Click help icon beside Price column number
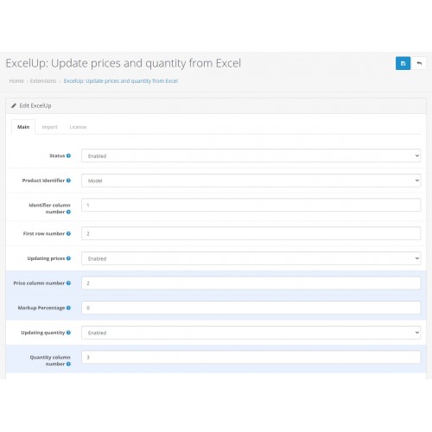Viewport: 432px width, 432px height. (68, 283)
